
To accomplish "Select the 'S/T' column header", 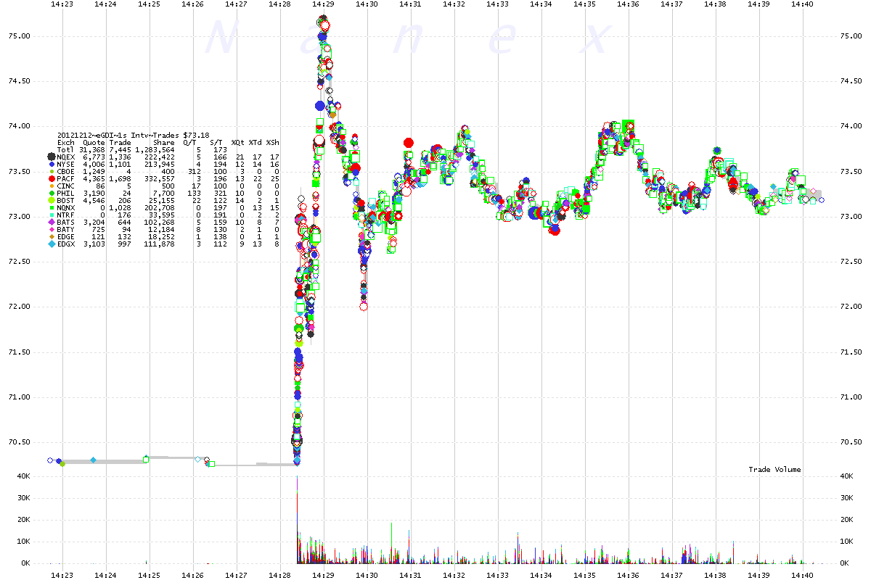I will click(216, 142).
